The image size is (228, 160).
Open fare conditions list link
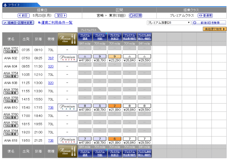[57, 23]
